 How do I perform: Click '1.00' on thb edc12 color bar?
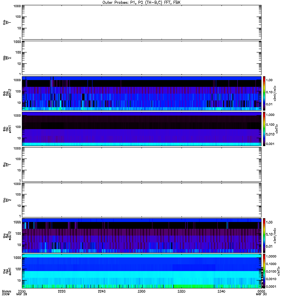[x=269, y=80]
